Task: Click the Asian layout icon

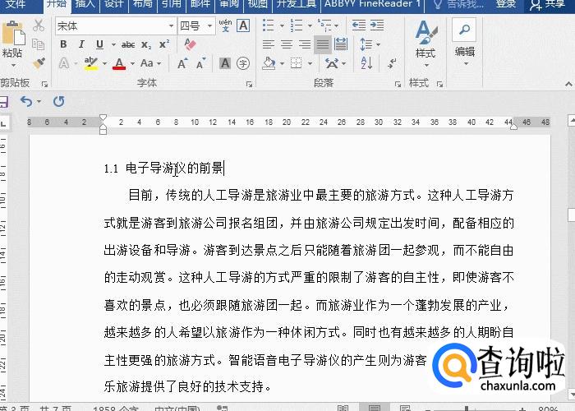Action: pyautogui.click(x=332, y=63)
